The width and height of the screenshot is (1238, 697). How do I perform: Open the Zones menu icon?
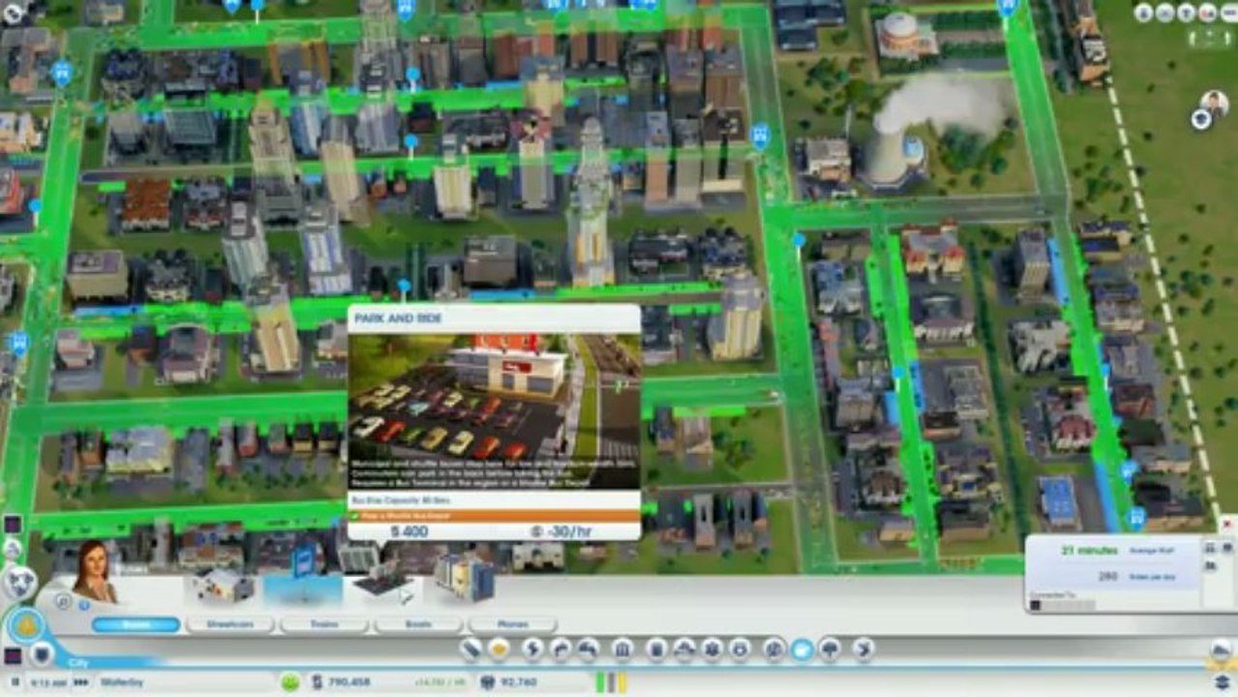[x=498, y=649]
